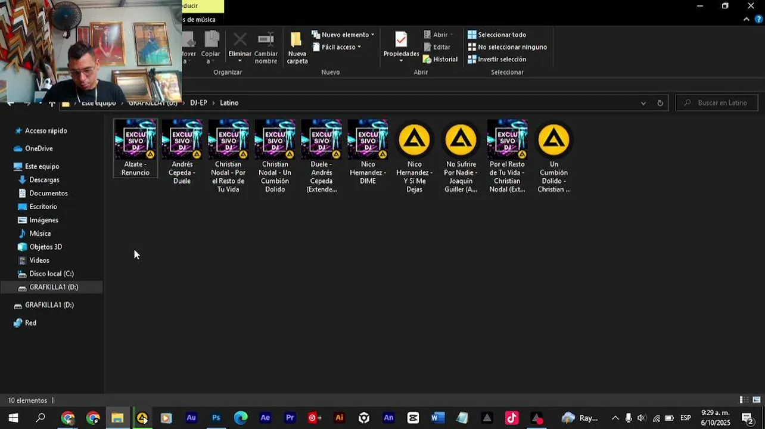This screenshot has height=429, width=765.
Task: Open CapCut from taskbar
Action: pos(413,418)
